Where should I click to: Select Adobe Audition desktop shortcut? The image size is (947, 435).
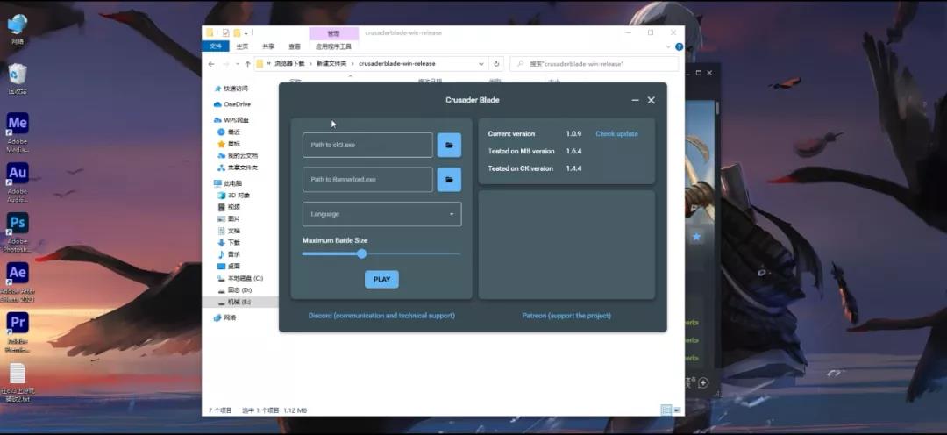click(x=18, y=182)
